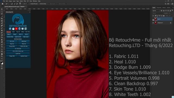Screen dimensions: 174x98
Task: Select the Rectangular Marquee tool
Action: pyautogui.click(x=2, y=11)
